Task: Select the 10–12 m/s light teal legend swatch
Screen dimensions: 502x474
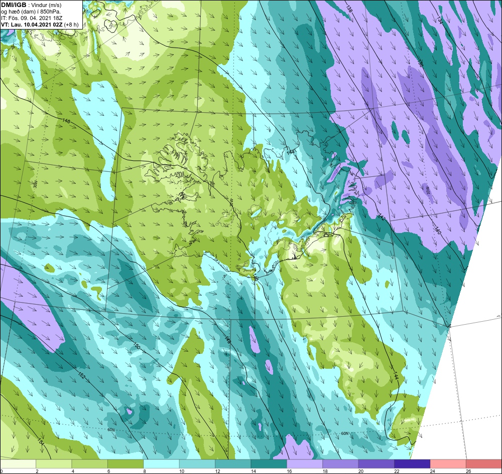Action: [x=197, y=463]
